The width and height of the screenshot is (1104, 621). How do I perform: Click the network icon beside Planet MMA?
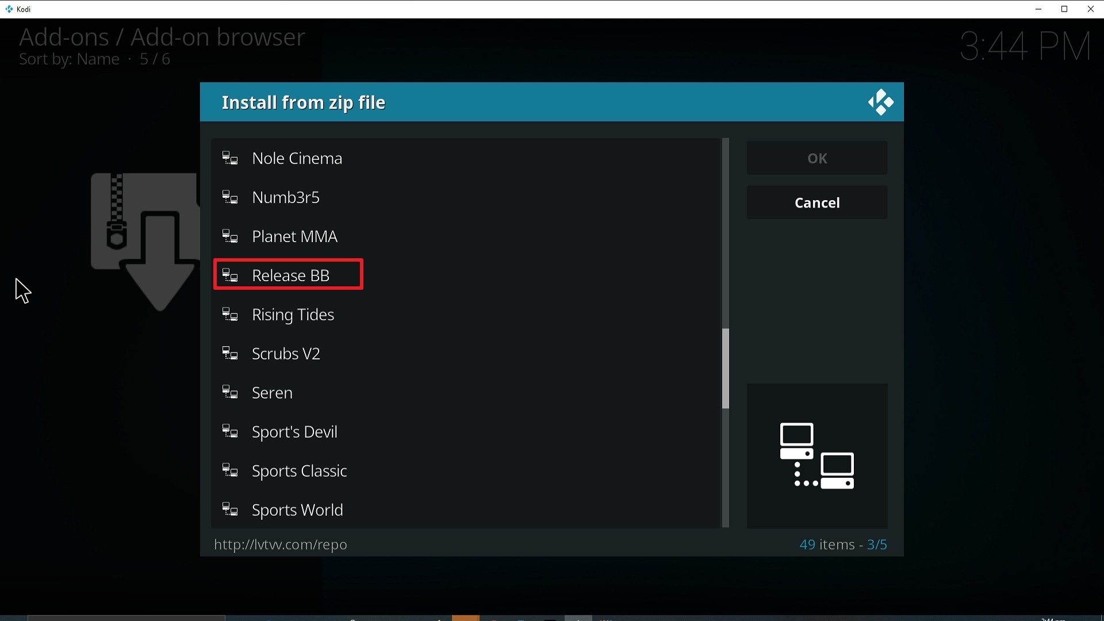click(231, 236)
